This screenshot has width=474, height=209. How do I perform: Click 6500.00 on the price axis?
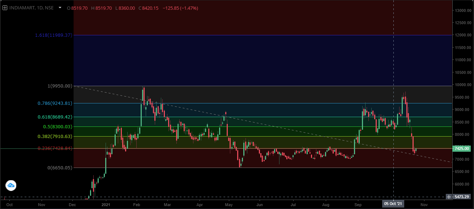pyautogui.click(x=463, y=172)
